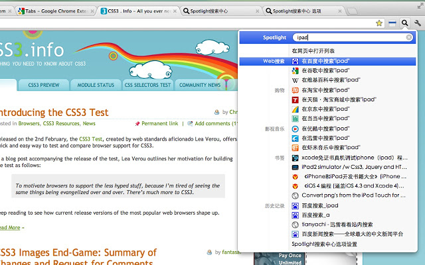Viewport: 425px width, 265px height.
Task: Switch to the Tabs - Google Chrome Extensions tab
Action: (56, 11)
